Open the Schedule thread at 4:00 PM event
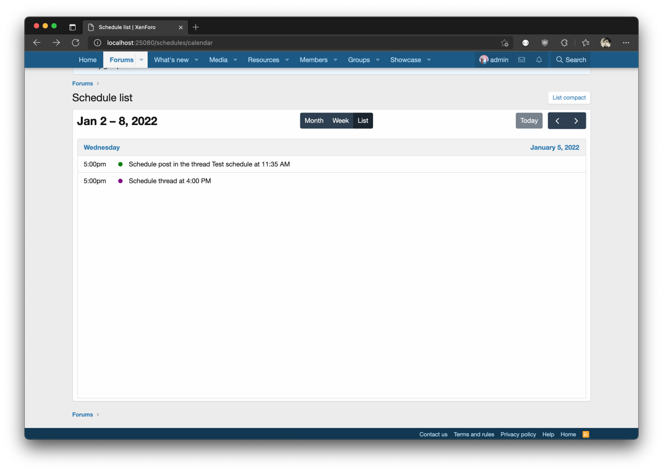Viewport: 663px width, 472px height. (169, 181)
